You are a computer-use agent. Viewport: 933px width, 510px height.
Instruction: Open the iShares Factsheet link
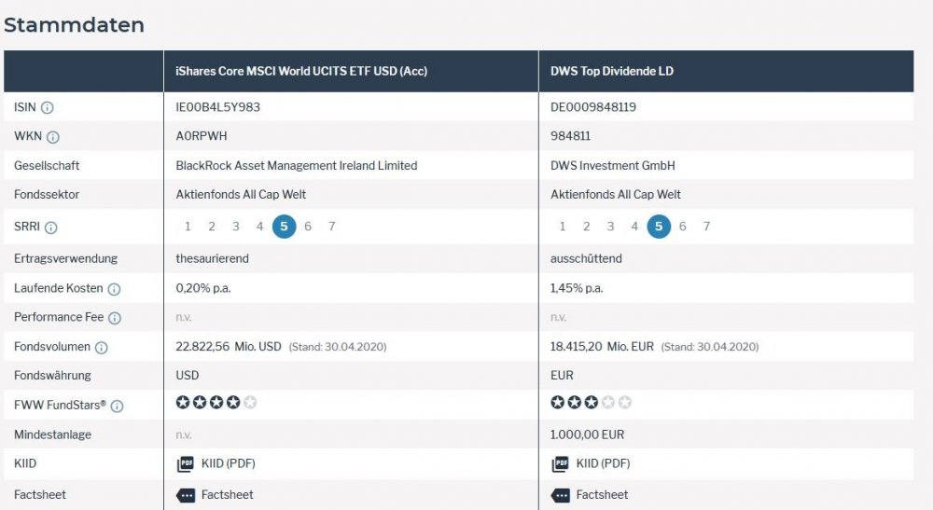pos(227,495)
